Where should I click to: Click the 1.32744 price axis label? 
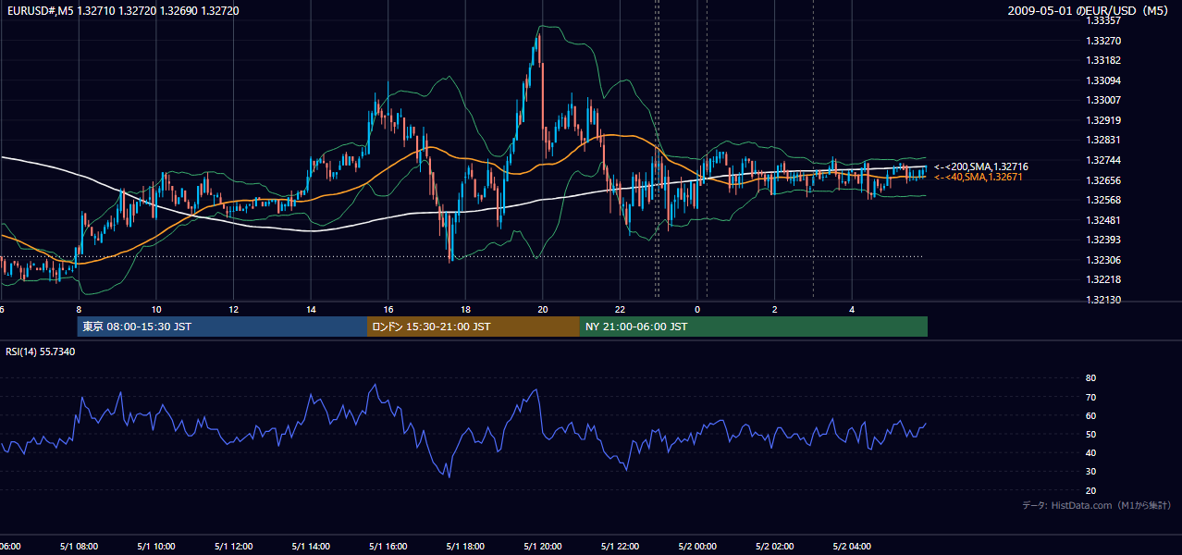coord(1103,160)
